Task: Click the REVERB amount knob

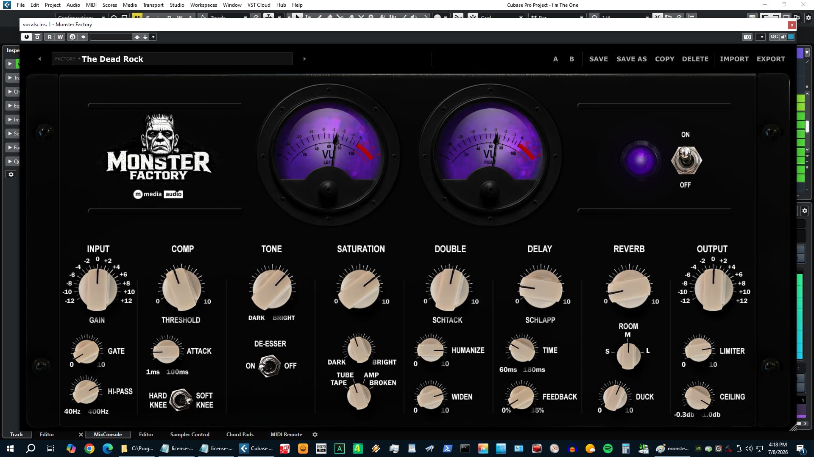Action: (x=629, y=289)
